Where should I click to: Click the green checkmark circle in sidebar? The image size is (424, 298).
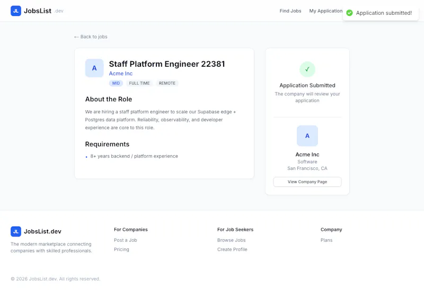click(307, 69)
